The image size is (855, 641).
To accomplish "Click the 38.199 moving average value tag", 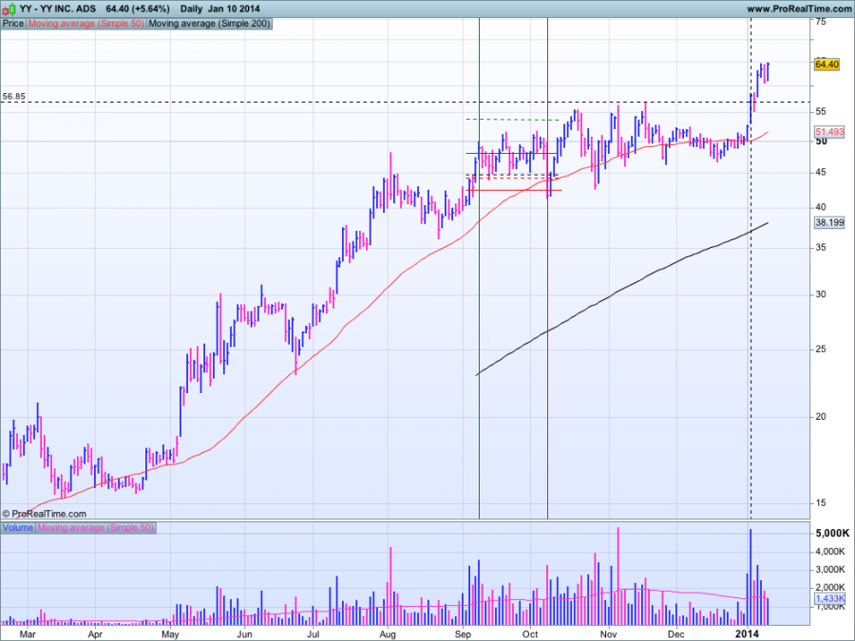I will point(829,222).
